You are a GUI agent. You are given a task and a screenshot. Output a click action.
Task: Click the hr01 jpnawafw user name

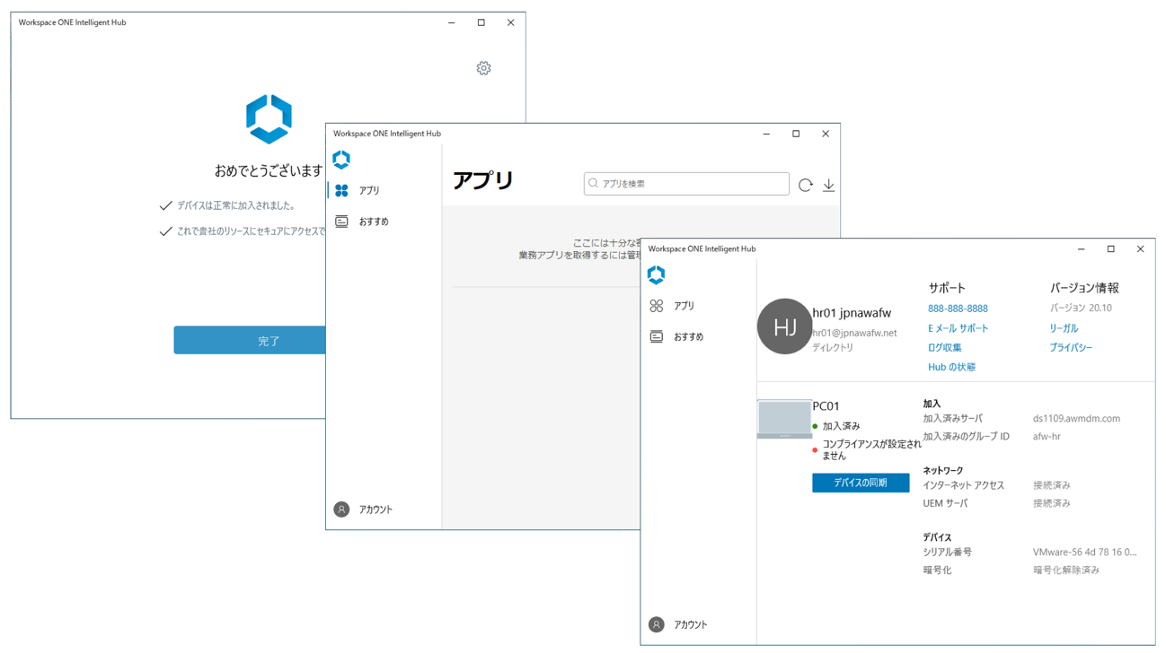pos(852,313)
